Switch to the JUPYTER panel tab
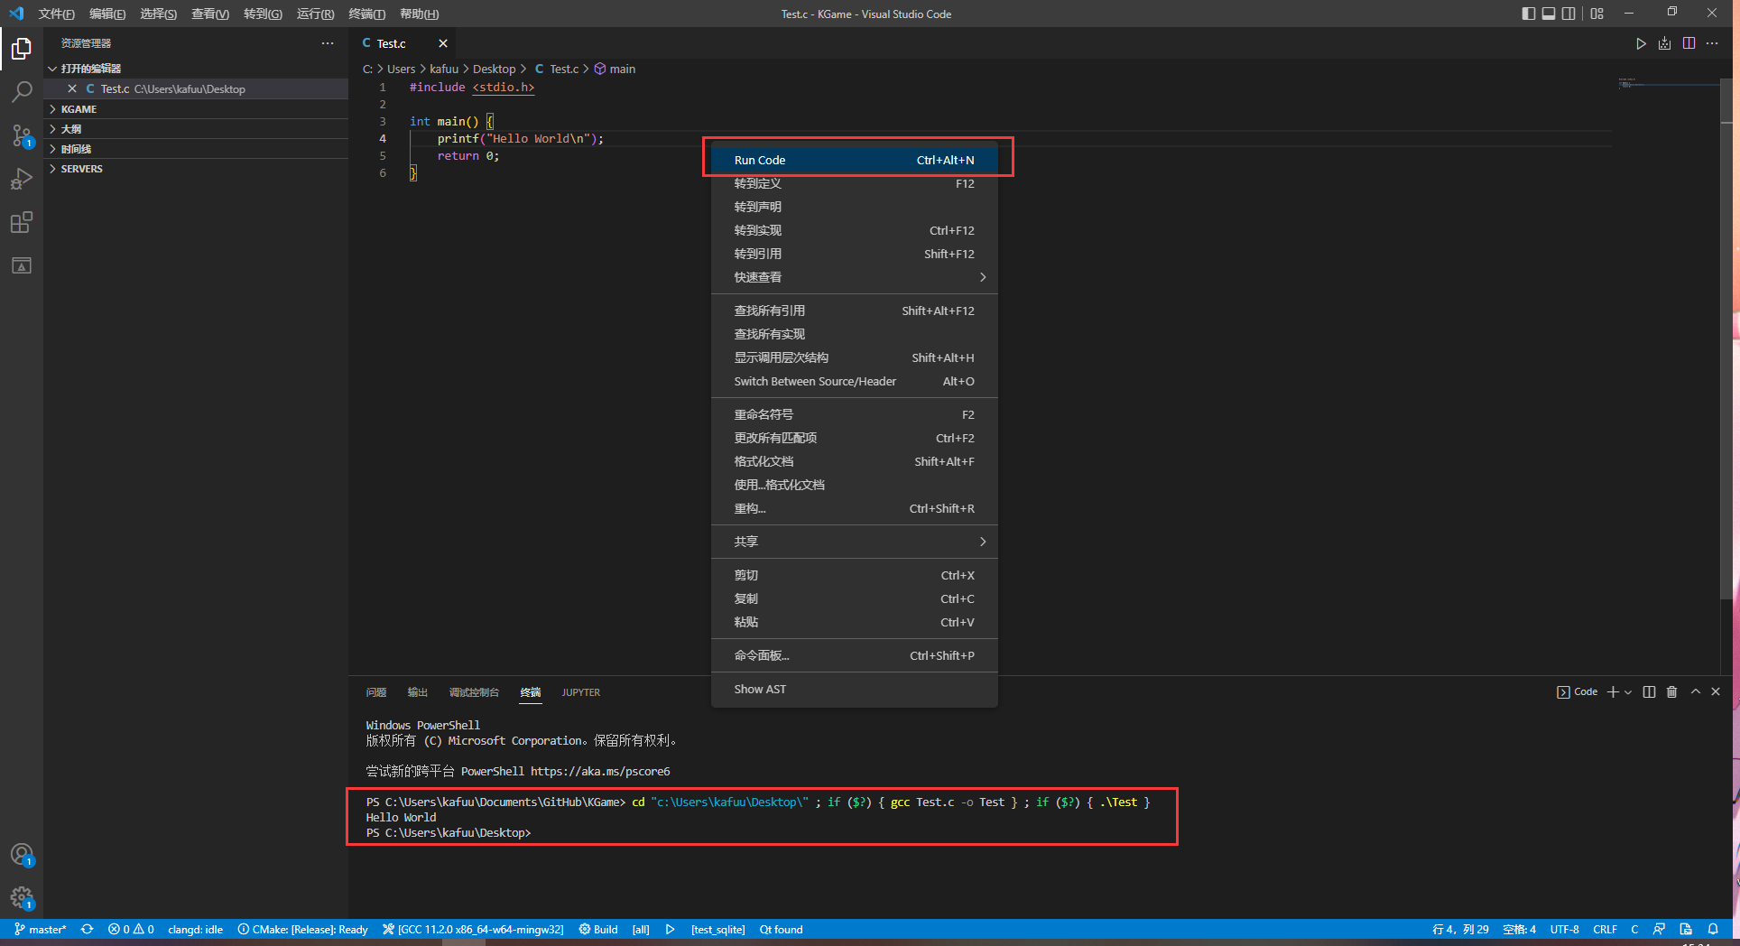 (580, 692)
